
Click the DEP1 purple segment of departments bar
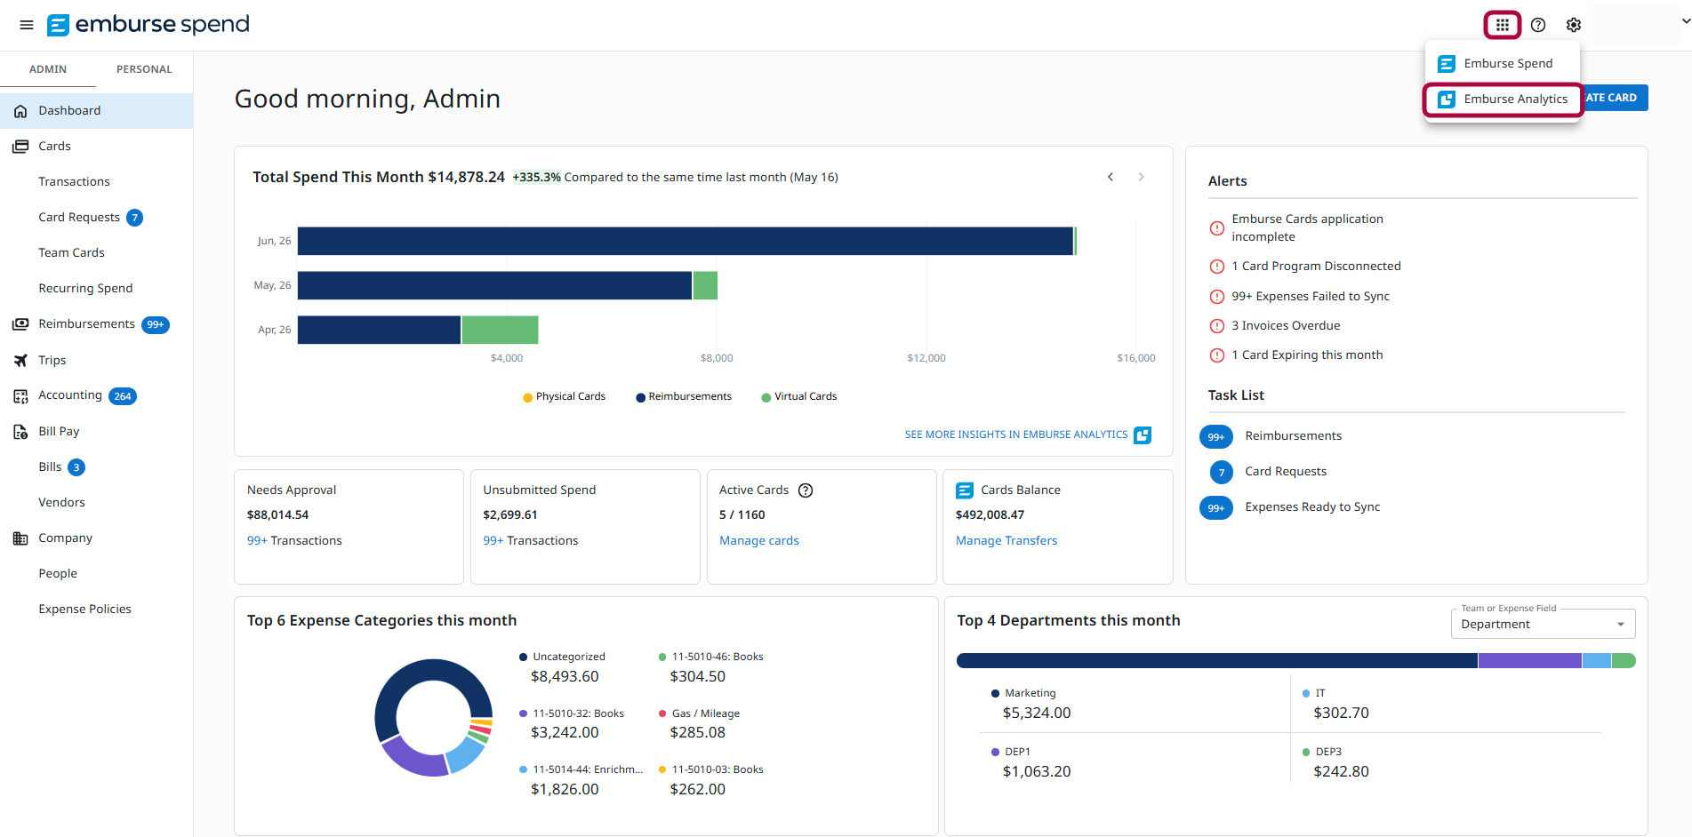coord(1530,660)
